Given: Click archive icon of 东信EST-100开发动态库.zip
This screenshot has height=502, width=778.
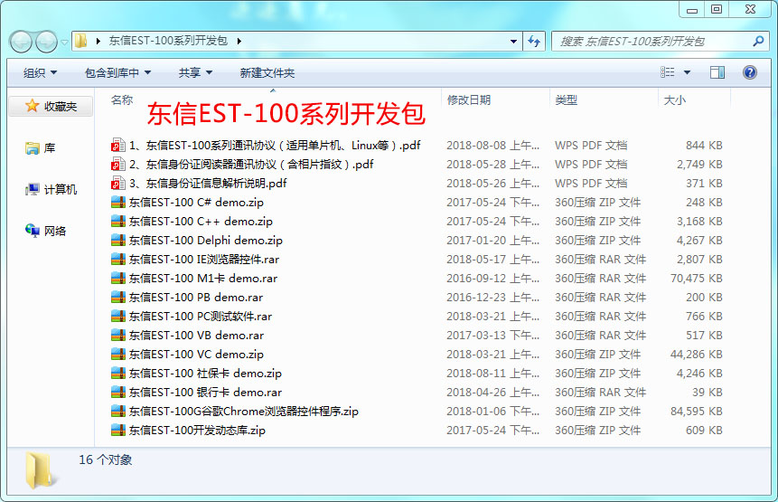Looking at the screenshot, I should (118, 430).
